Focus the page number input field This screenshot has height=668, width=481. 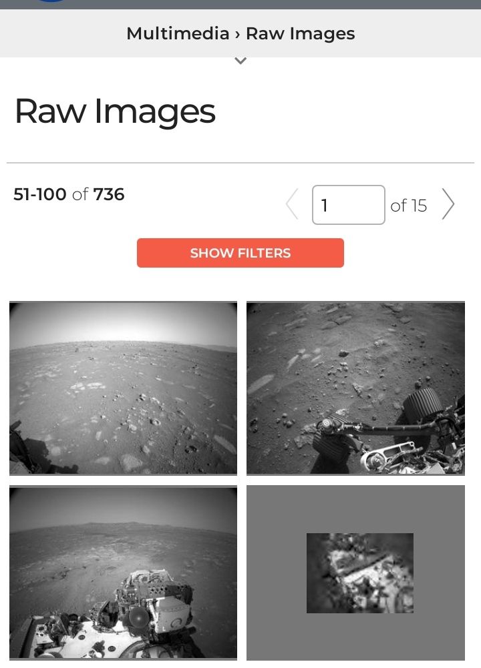coord(348,205)
